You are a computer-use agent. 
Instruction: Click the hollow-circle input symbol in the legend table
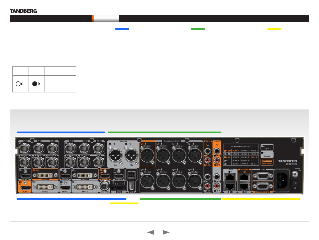tap(20, 84)
